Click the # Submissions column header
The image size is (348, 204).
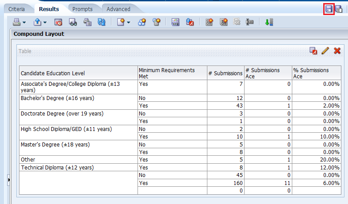coord(226,73)
